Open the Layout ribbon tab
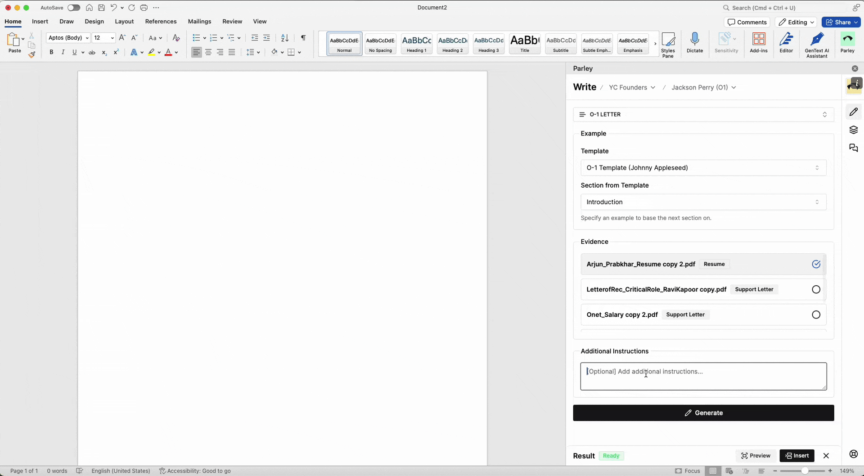This screenshot has width=864, height=476. [124, 22]
